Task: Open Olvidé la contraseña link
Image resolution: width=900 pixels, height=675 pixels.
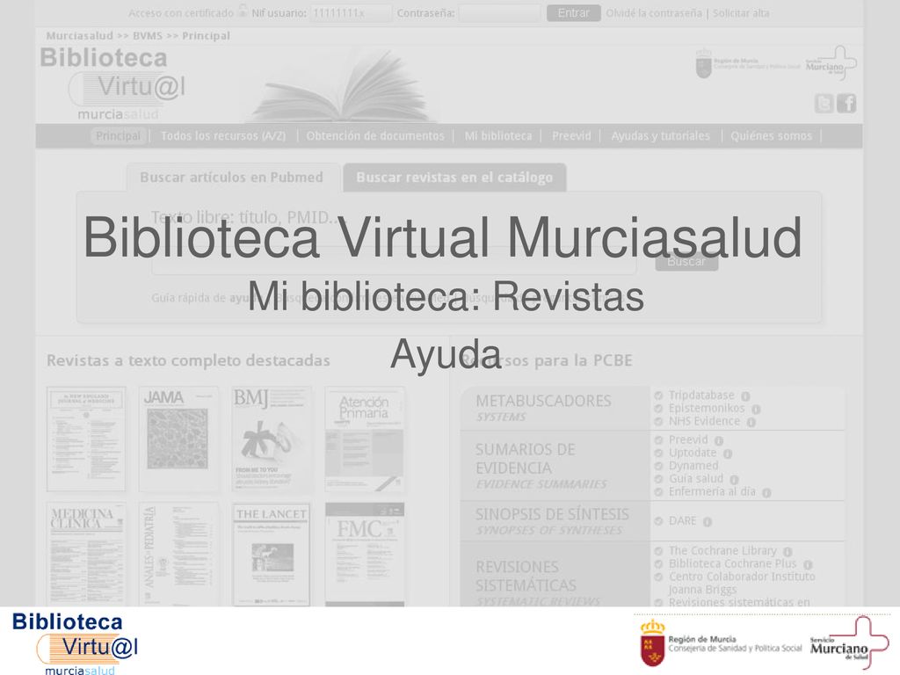Action: pos(654,13)
